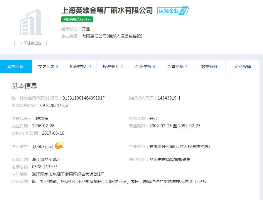Open the 投资关系 tab
The height and width of the screenshot is (200, 263).
pos(112,66)
